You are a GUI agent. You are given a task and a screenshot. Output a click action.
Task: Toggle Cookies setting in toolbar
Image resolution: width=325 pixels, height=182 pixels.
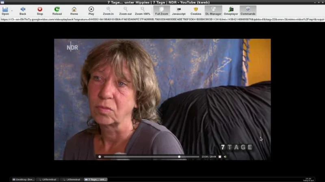click(196, 11)
